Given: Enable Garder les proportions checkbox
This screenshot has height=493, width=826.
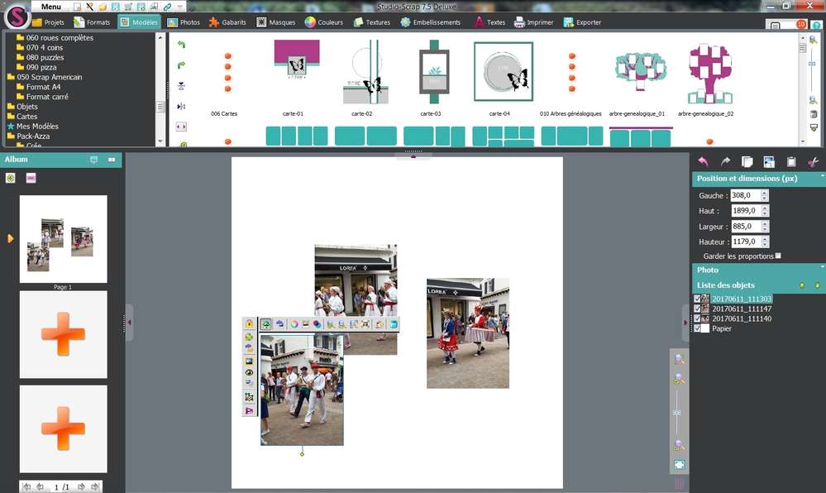Looking at the screenshot, I should tap(778, 256).
